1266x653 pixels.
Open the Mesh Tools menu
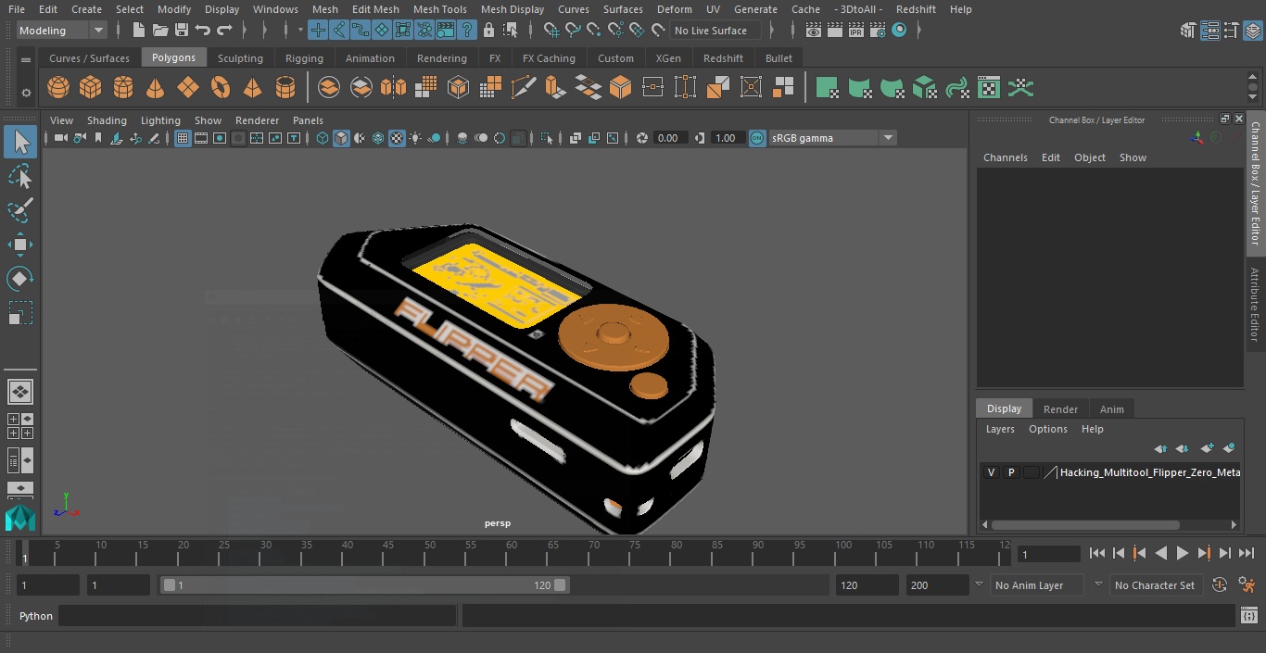439,9
